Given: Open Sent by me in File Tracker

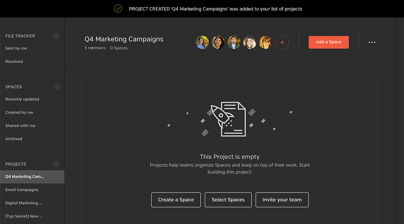Looking at the screenshot, I should pos(16,48).
